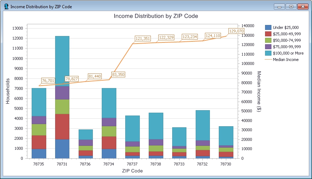
Task: Click the blue bottom segment of bar 78735
Action: tap(39, 153)
